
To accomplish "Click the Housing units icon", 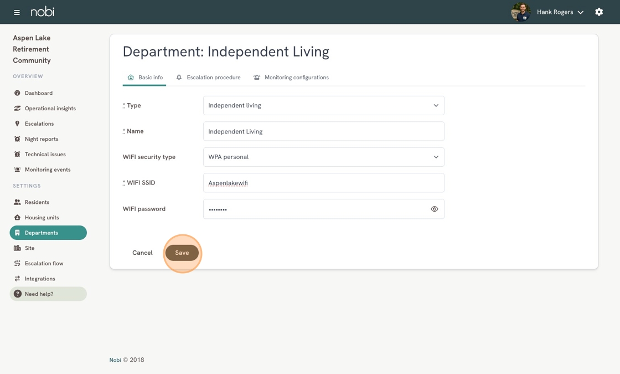I will [x=17, y=218].
